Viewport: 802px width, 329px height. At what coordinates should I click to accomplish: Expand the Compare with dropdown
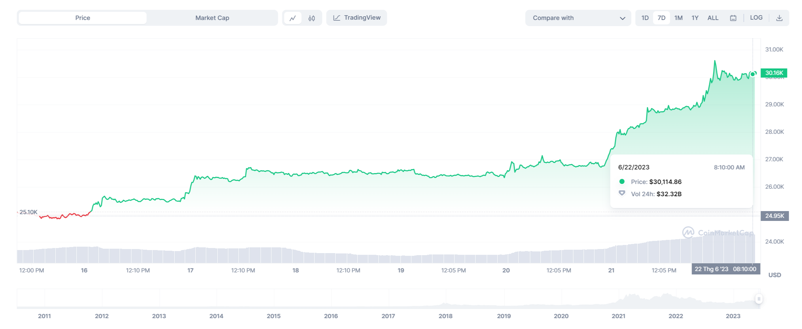pos(578,18)
